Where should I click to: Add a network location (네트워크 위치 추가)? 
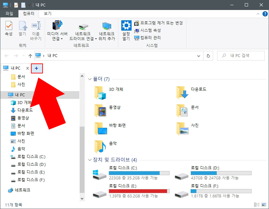click(107, 31)
